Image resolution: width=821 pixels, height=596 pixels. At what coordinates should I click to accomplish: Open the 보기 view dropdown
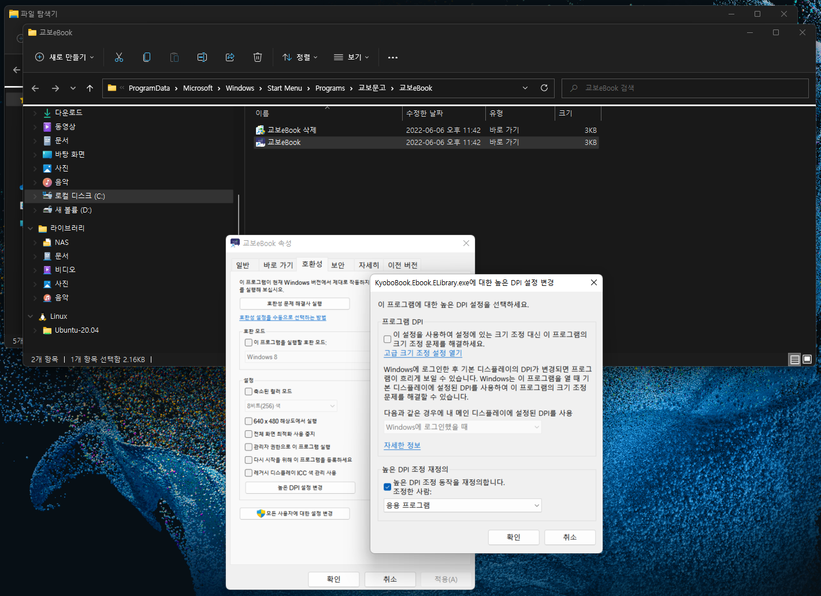pyautogui.click(x=351, y=57)
